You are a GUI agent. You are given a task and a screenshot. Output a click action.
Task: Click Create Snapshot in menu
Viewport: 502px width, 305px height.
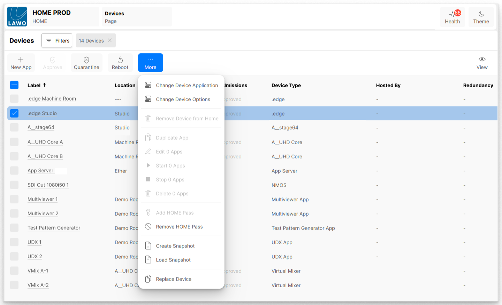click(175, 246)
